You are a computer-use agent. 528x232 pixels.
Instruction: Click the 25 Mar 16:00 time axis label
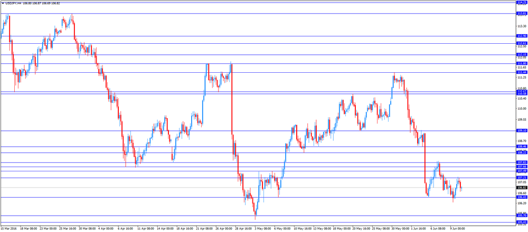pyautogui.click(x=68, y=228)
